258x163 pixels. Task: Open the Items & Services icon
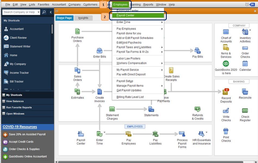[226, 47]
